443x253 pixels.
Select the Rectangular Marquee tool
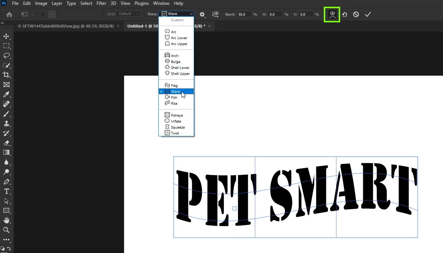tap(6, 46)
